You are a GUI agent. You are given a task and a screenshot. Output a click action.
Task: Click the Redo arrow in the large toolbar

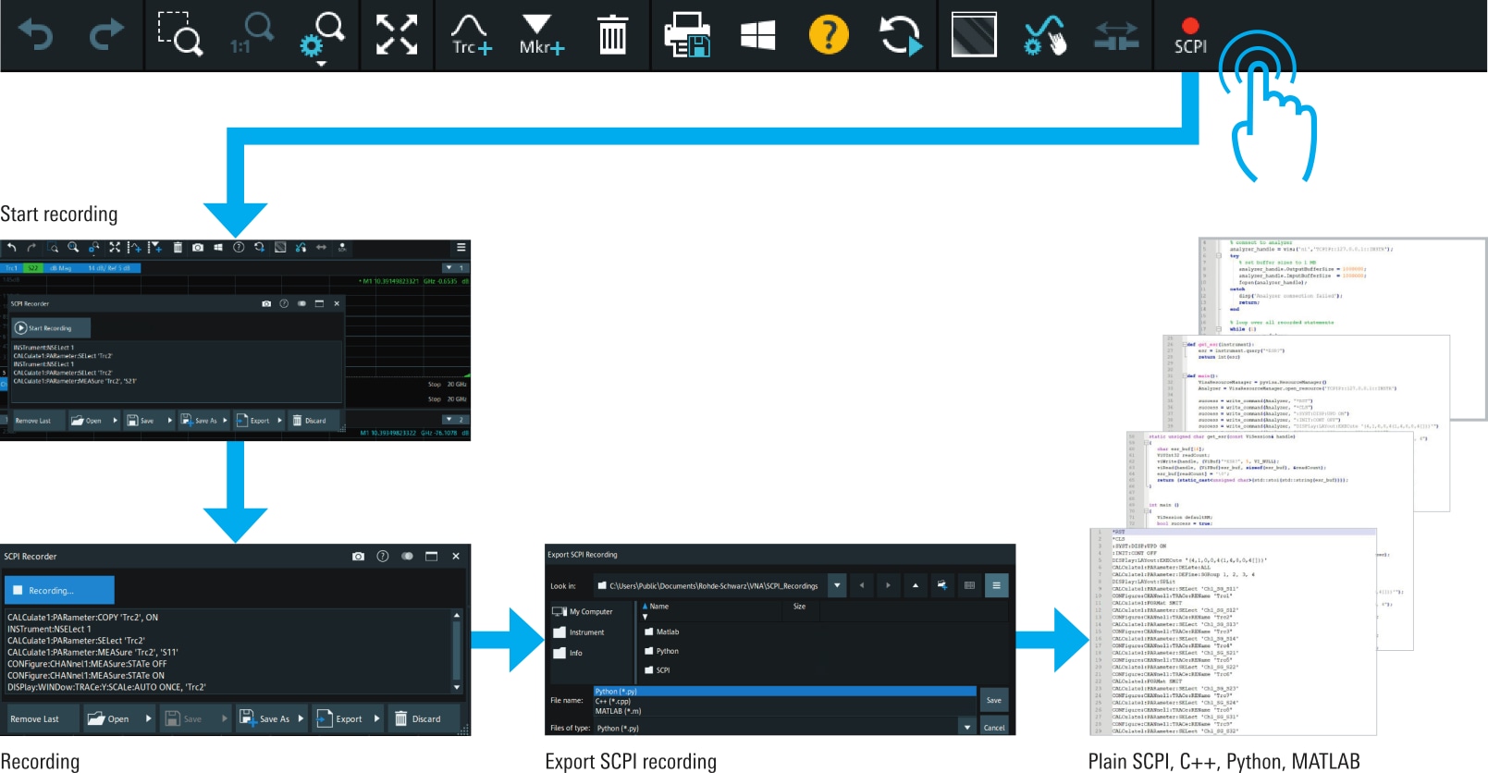click(106, 35)
